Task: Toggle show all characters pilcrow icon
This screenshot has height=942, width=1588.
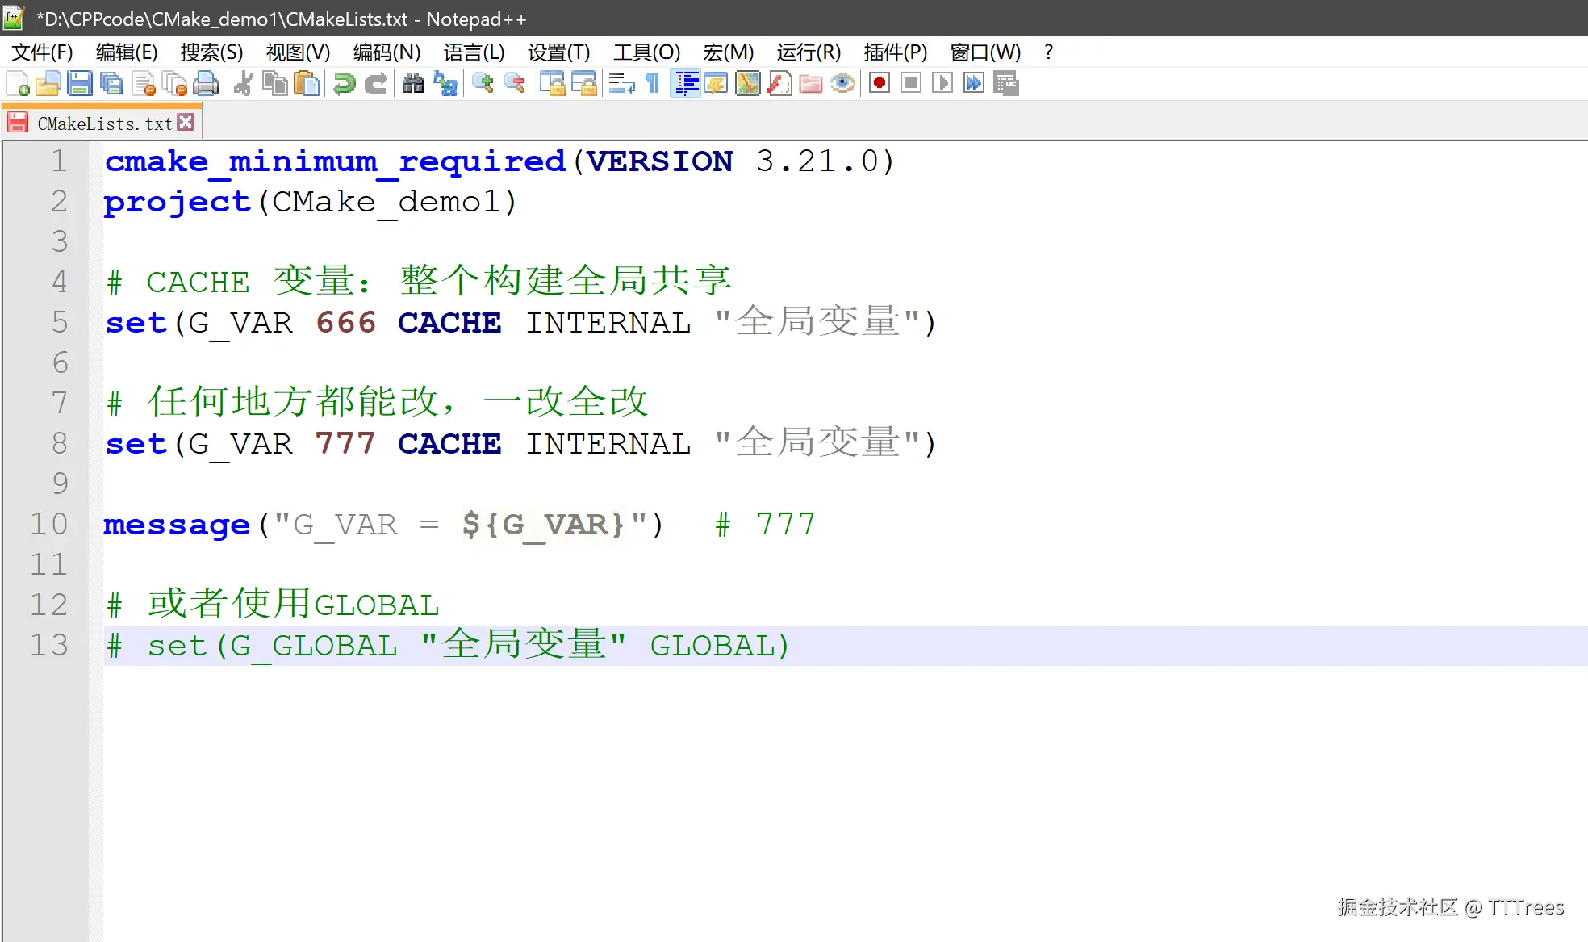Action: (x=653, y=84)
